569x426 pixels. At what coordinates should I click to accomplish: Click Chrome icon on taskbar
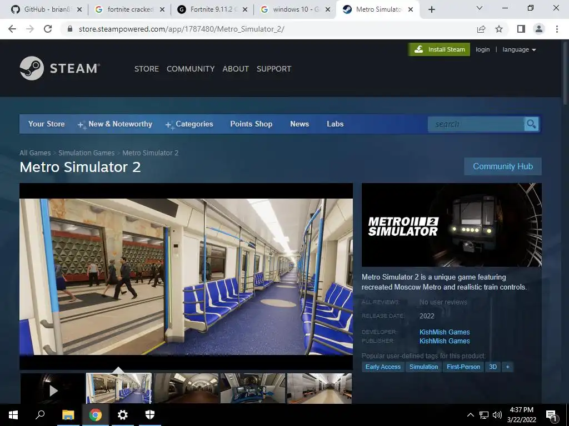point(96,415)
